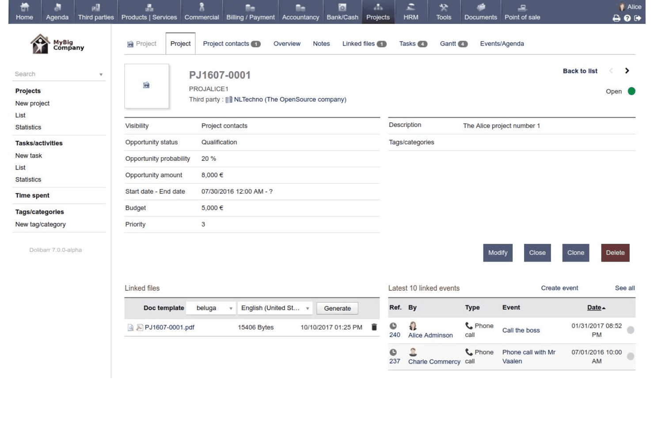Click Back to list link
Image resolution: width=654 pixels, height=436 pixels.
(x=580, y=71)
